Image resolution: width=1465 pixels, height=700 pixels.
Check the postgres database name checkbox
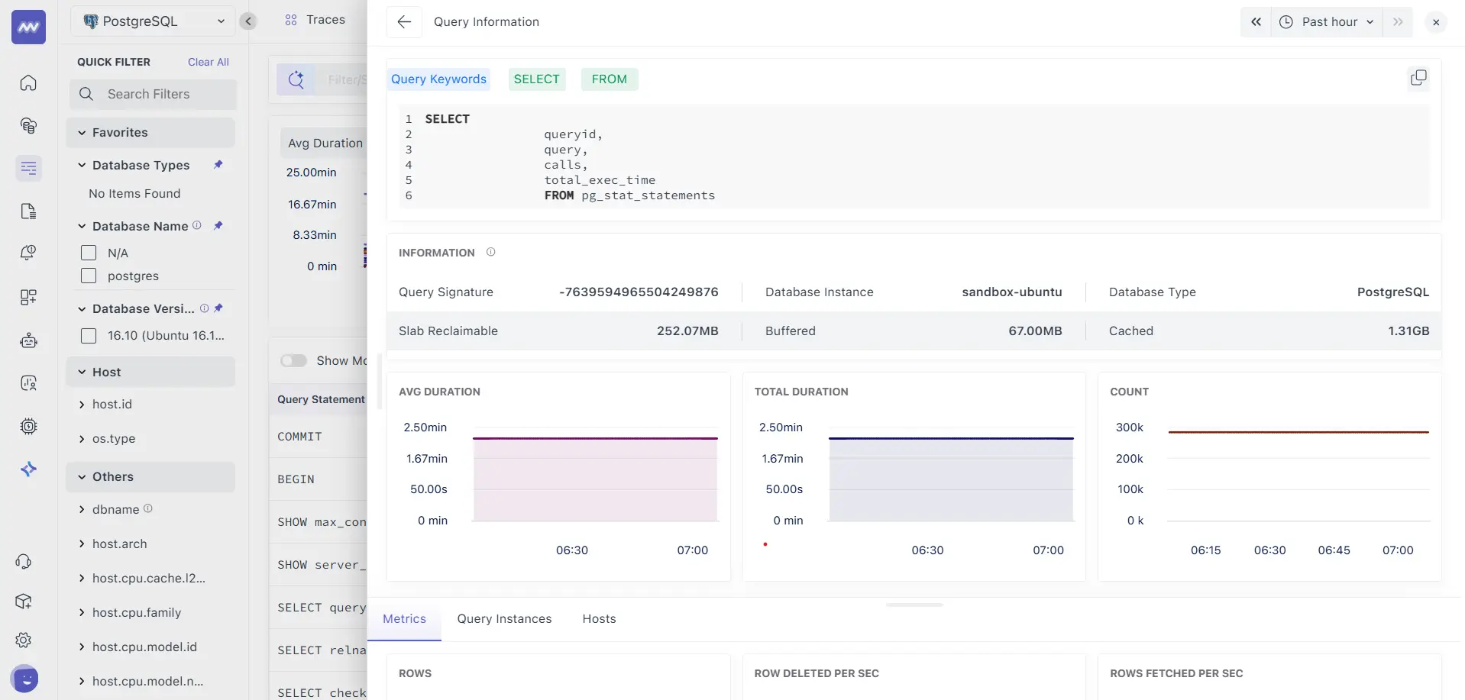pos(88,276)
